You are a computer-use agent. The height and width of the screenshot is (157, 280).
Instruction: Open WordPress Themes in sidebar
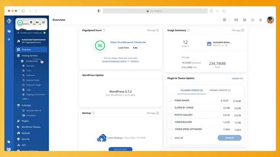31,127
